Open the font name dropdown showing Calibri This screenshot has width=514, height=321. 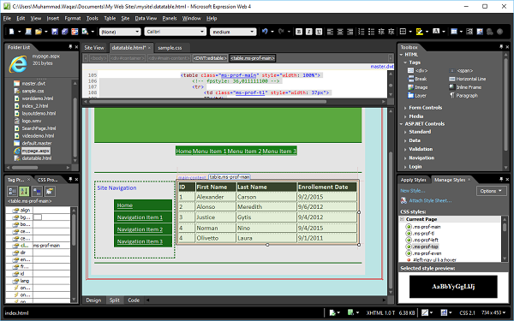[x=176, y=32]
